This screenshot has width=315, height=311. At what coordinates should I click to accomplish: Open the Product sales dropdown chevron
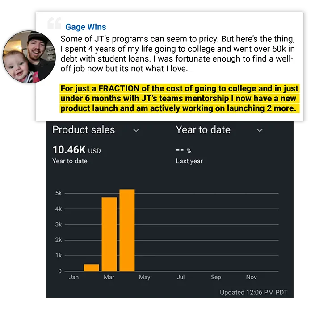pos(136,130)
